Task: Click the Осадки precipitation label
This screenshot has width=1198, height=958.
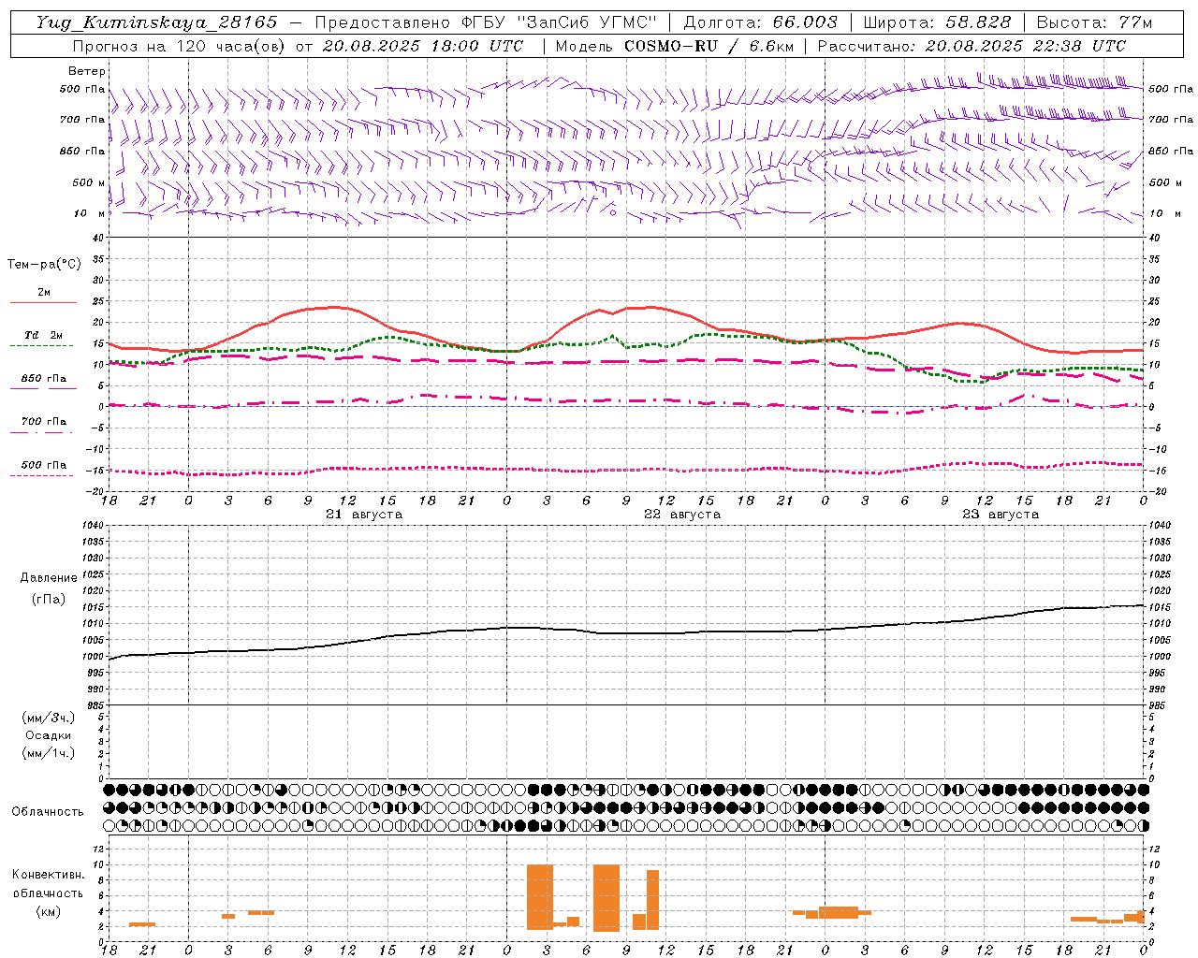Action: [49, 735]
